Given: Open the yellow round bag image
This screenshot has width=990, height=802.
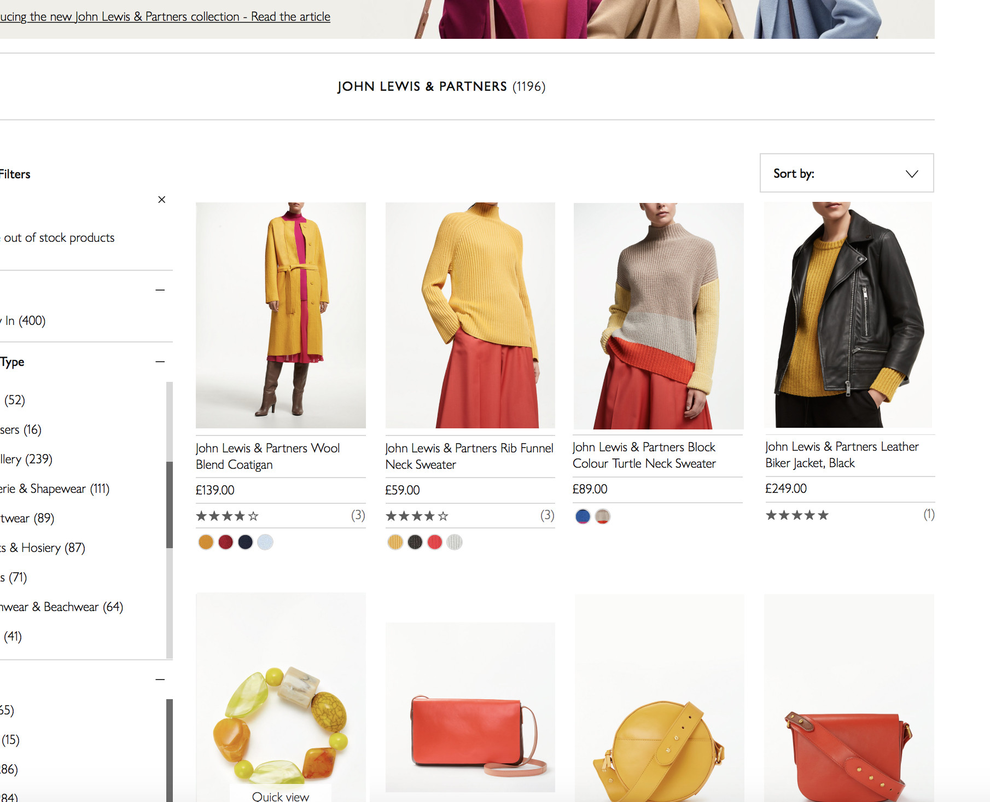Looking at the screenshot, I should pos(660,698).
